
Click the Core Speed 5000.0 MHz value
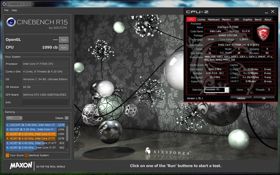tap(215, 69)
